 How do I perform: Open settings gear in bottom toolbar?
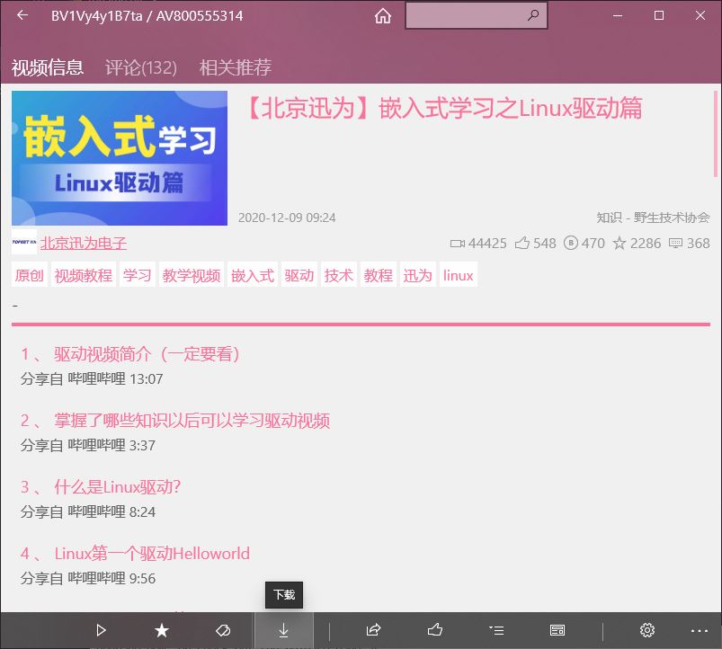[x=647, y=630]
